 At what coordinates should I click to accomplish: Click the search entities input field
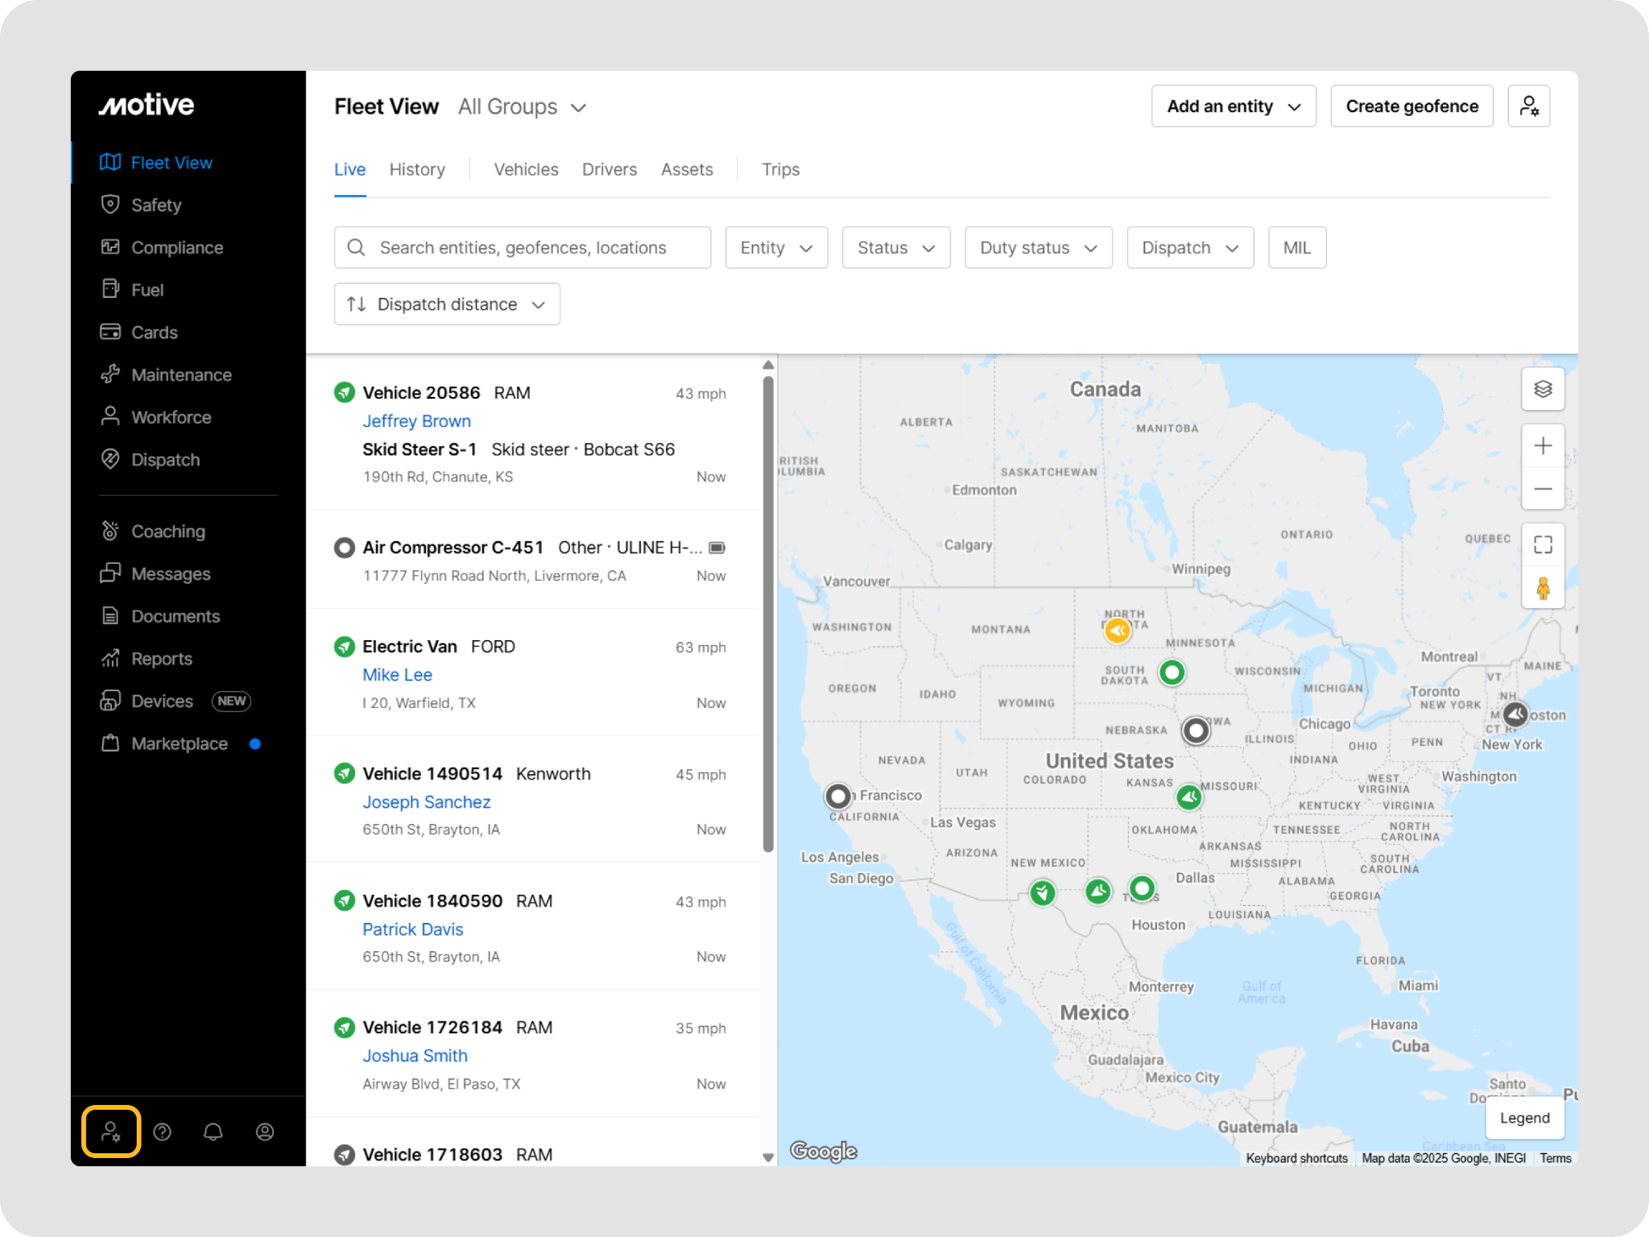coord(523,247)
